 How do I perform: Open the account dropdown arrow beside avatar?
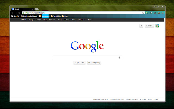pos(160,26)
